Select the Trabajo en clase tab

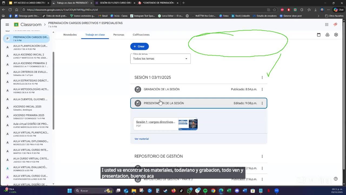pyautogui.click(x=95, y=35)
